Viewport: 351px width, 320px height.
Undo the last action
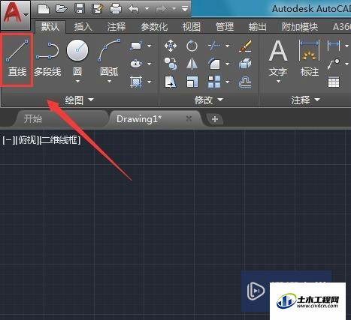134,10
